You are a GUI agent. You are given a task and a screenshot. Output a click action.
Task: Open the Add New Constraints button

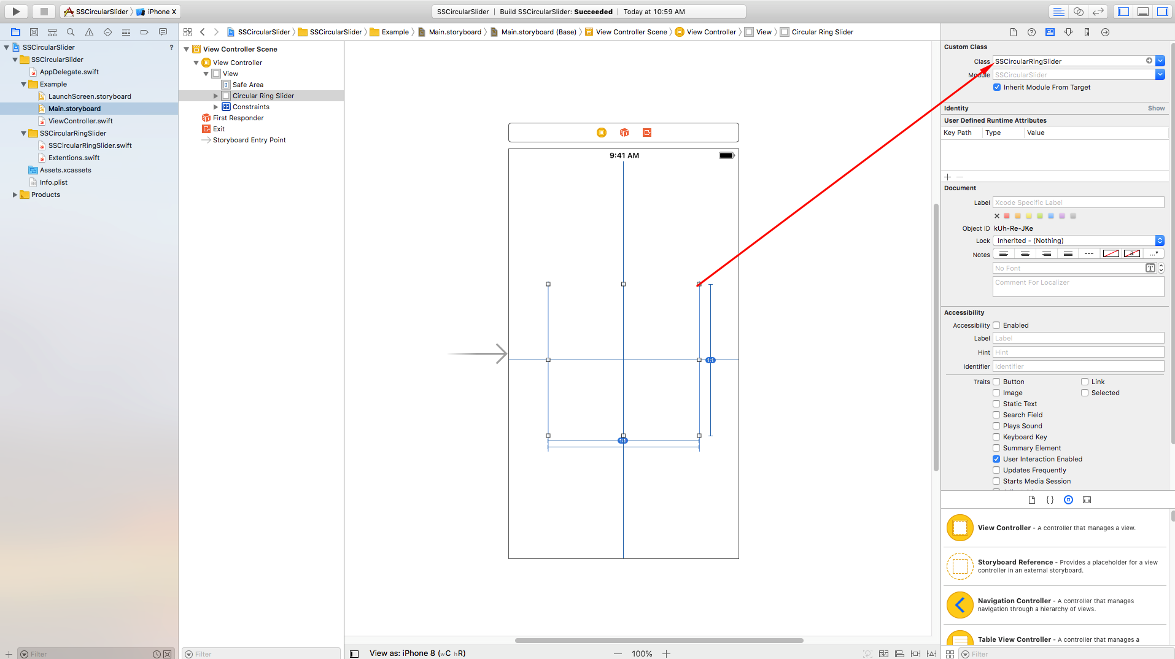coord(916,654)
